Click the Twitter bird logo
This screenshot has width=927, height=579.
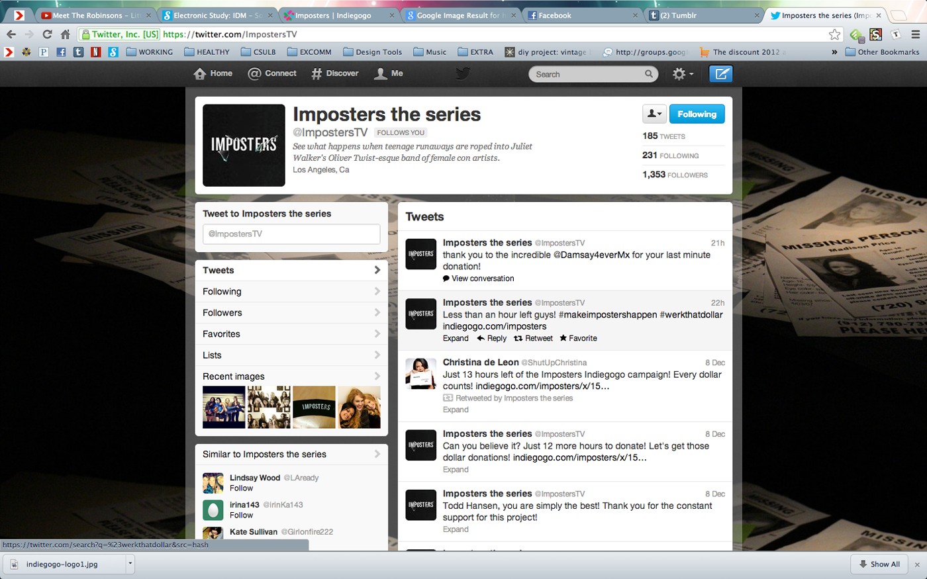click(463, 73)
